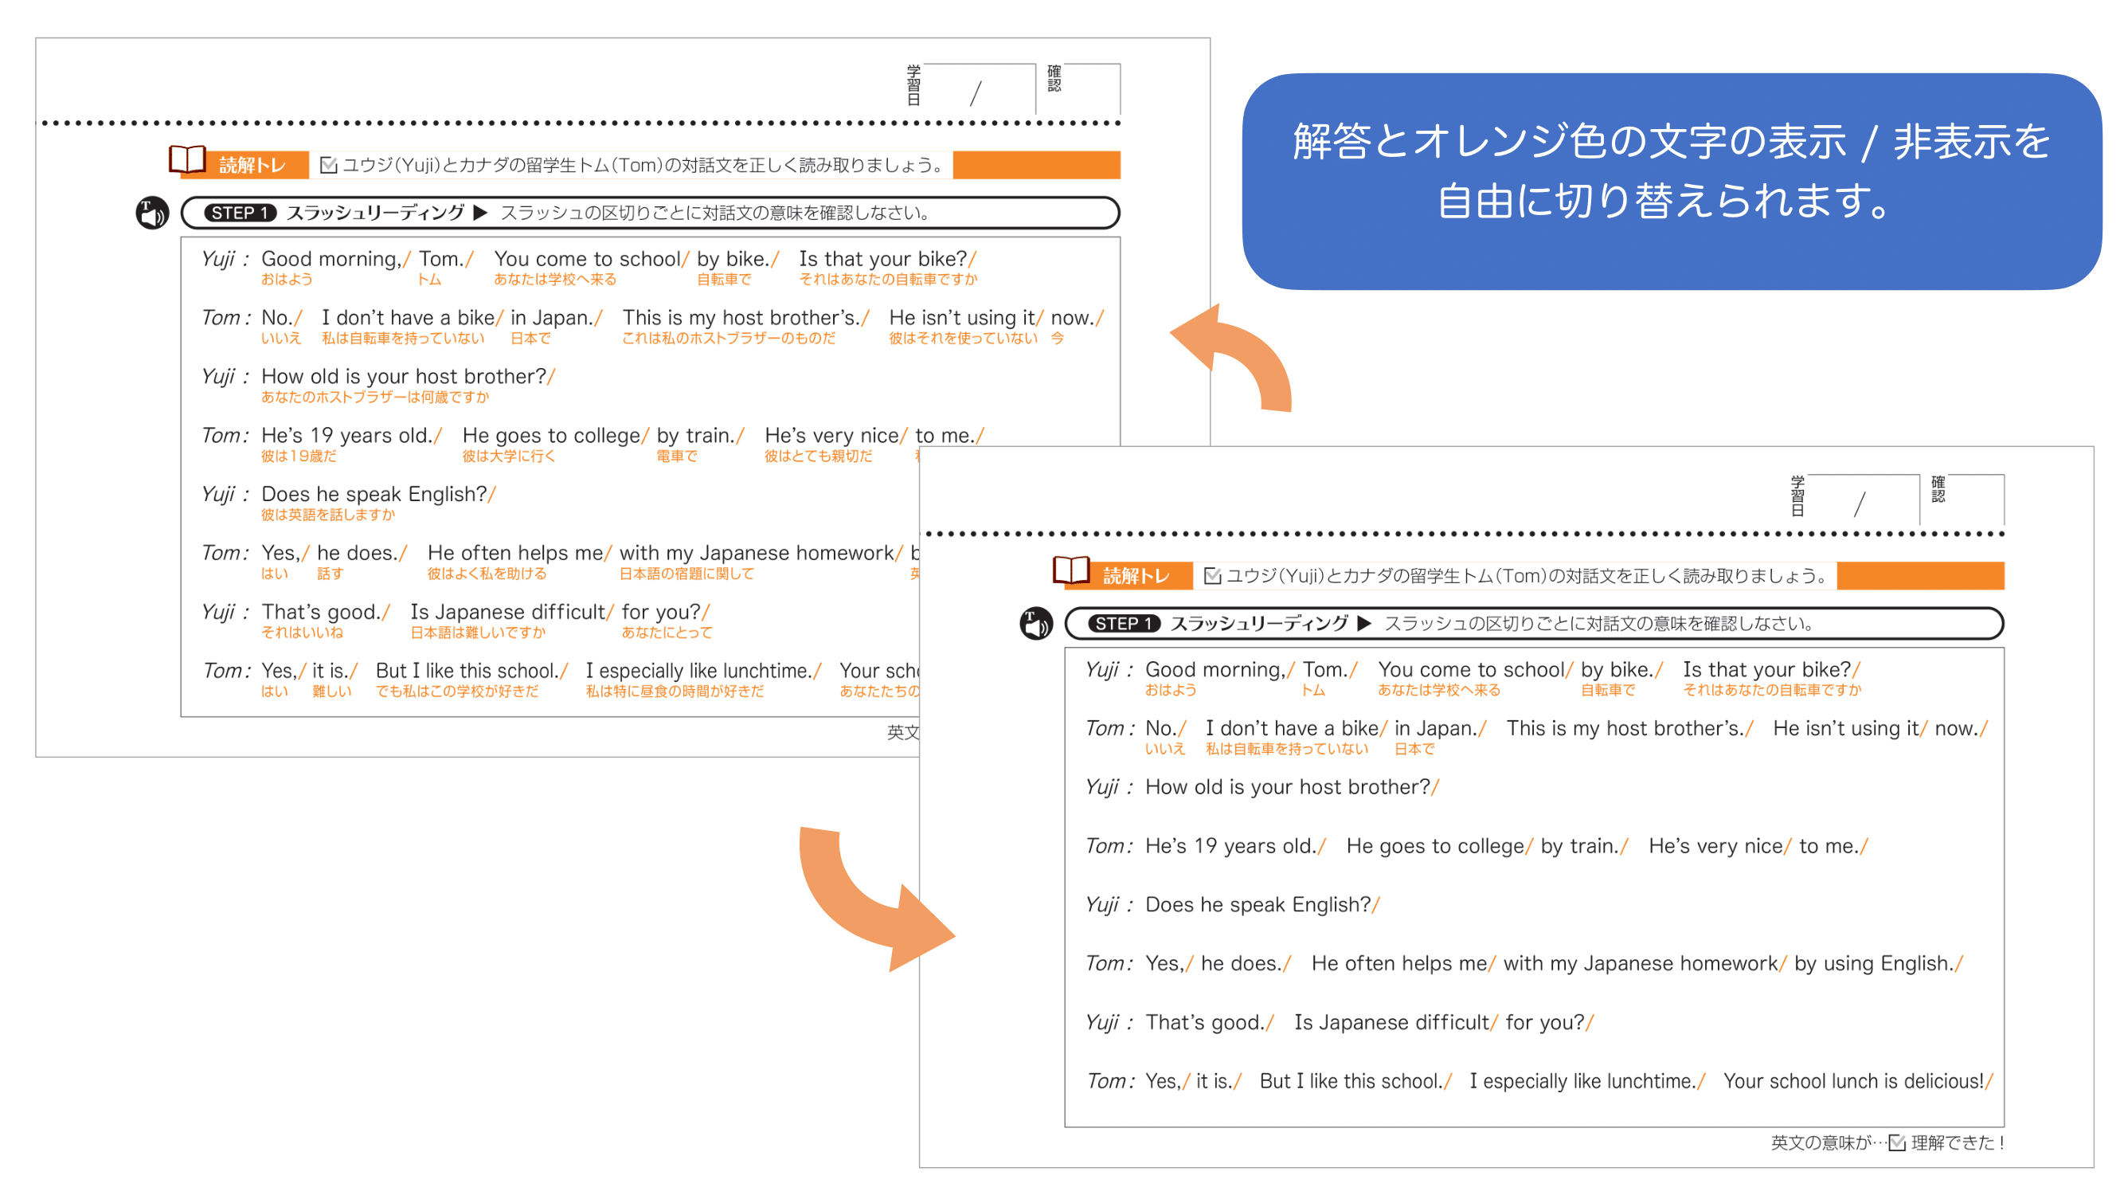Click the black triangle in the right STEP 1 bar
The width and height of the screenshot is (2124, 1195).
1364,624
